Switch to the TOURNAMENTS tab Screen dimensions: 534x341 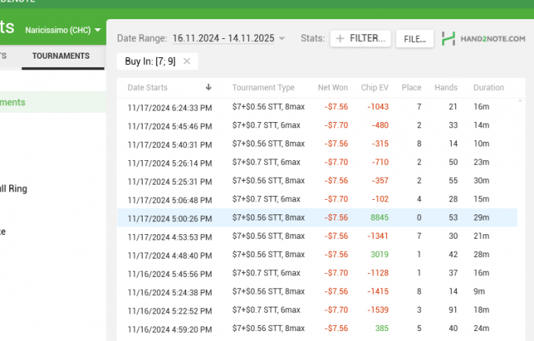pyautogui.click(x=60, y=56)
